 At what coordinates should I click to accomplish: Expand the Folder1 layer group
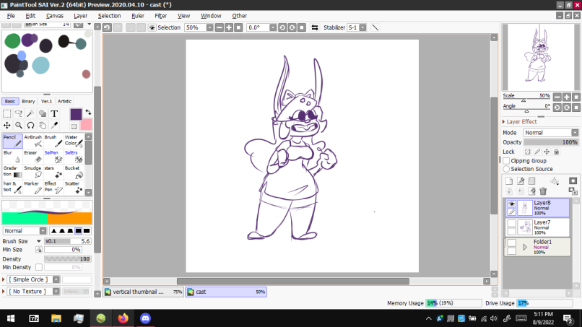(525, 247)
